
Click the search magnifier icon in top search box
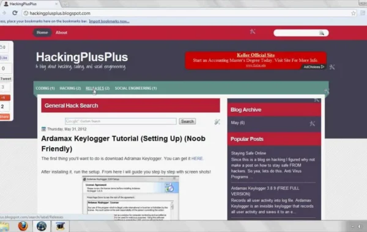click(322, 33)
